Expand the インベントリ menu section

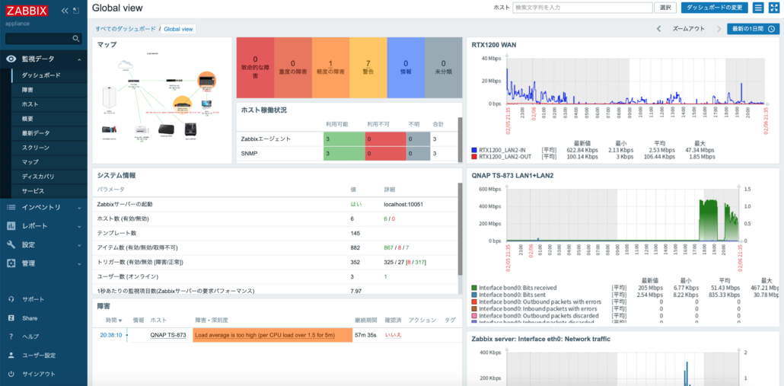pyautogui.click(x=79, y=208)
